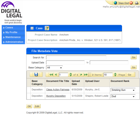Open the Dud rank dropdown

click(x=123, y=96)
